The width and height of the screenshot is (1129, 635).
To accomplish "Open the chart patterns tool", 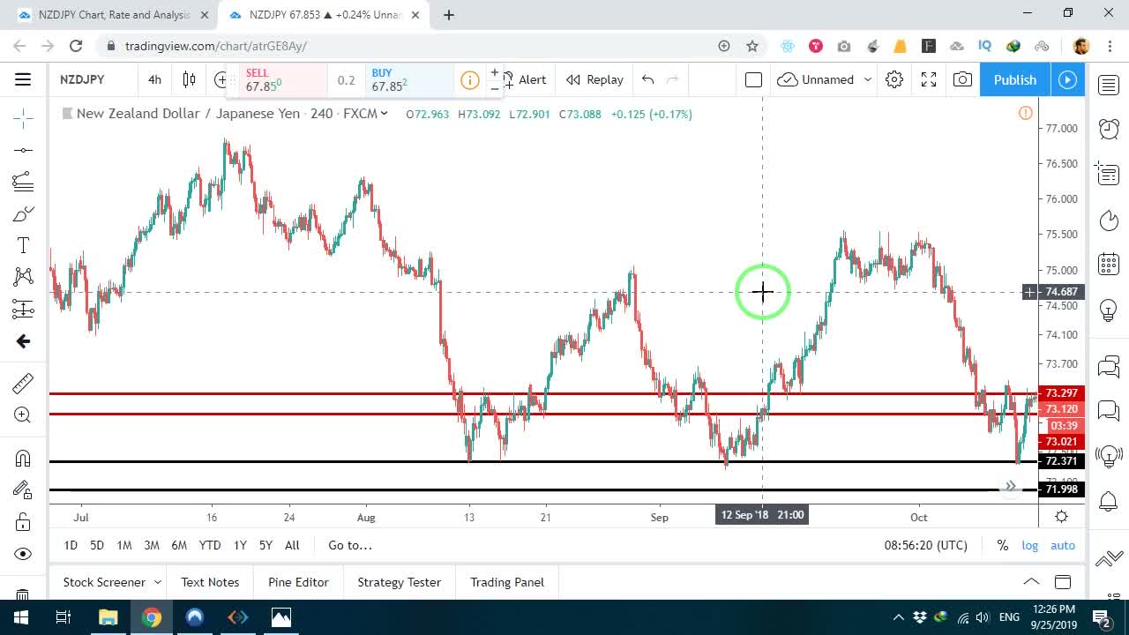I will pyautogui.click(x=23, y=277).
